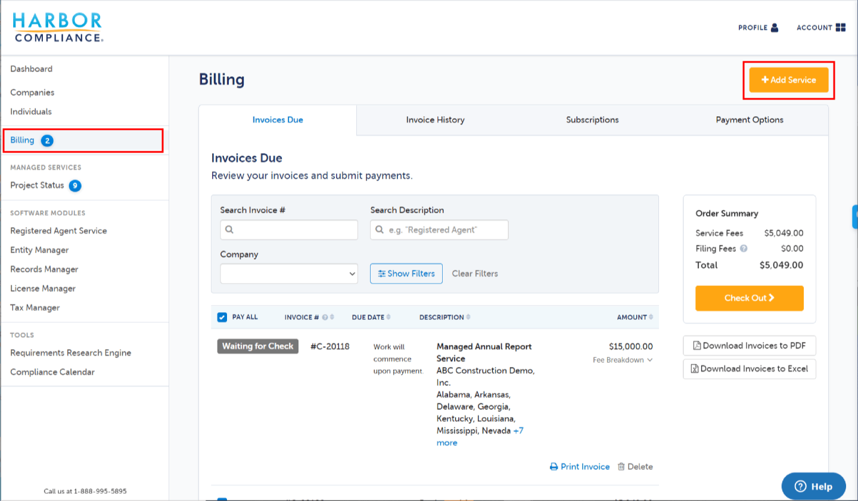Screen dimensions: 858x501
Task: Open Companies in the sidebar
Action: click(32, 93)
